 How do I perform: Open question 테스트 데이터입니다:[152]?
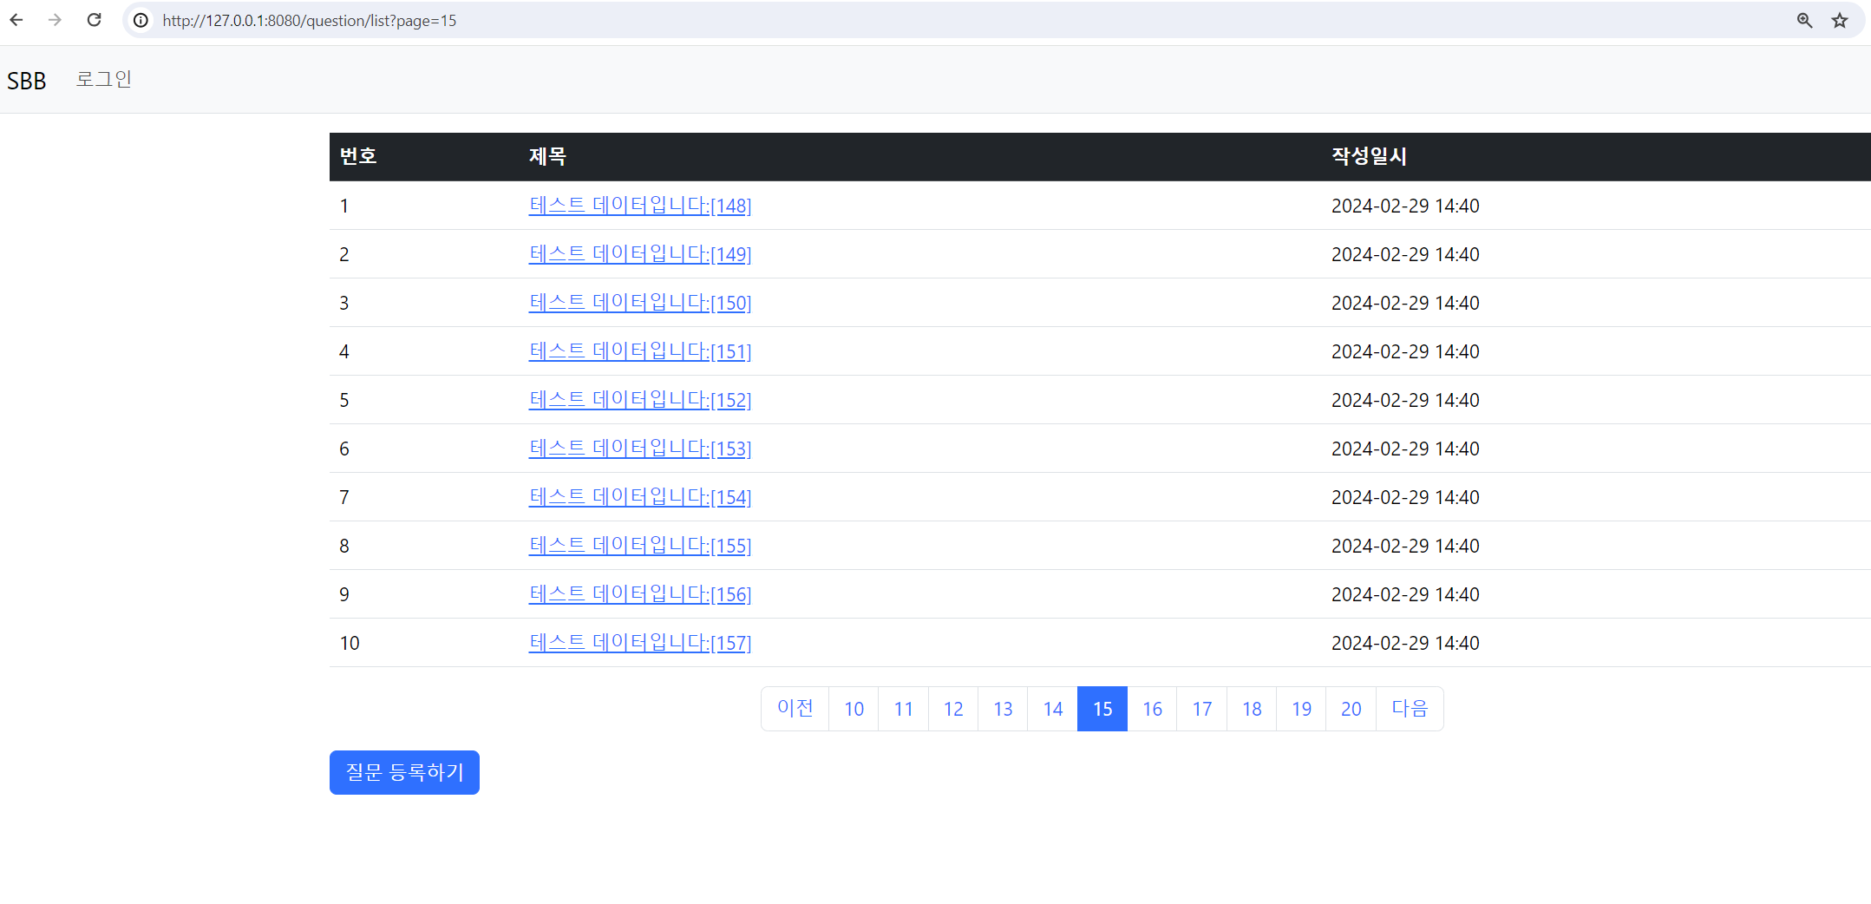coord(640,400)
